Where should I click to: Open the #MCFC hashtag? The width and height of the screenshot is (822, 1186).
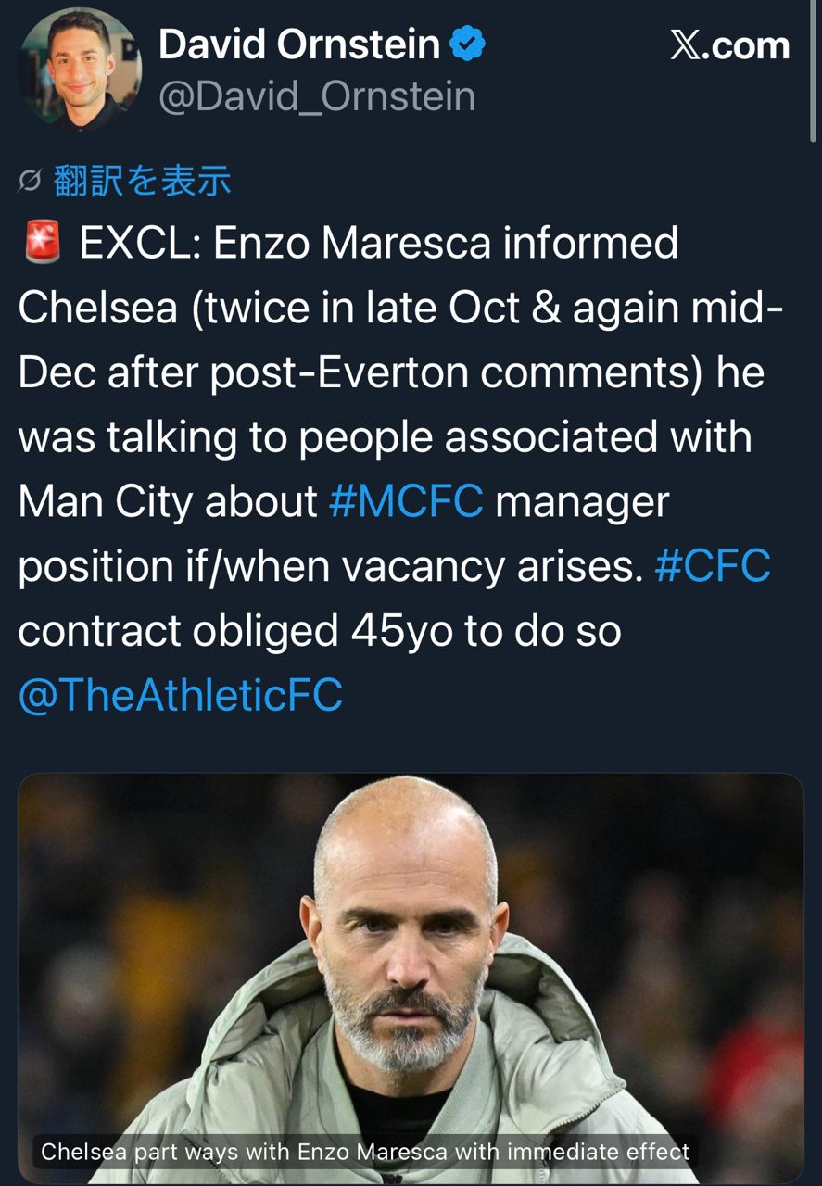tap(406, 501)
